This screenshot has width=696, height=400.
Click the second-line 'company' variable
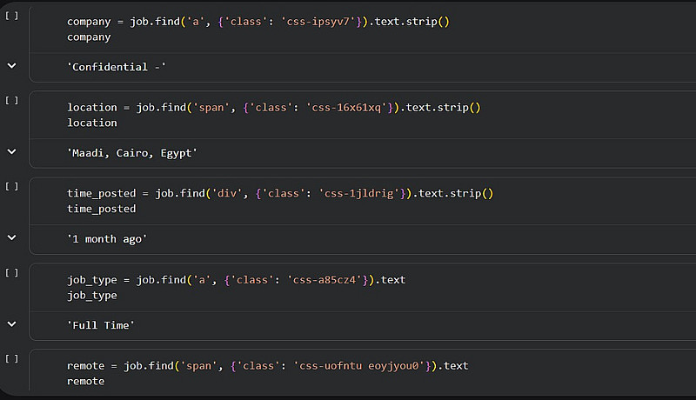89,37
